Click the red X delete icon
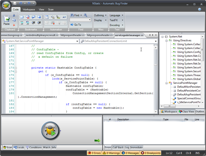The image size is (206, 156). coord(14,25)
